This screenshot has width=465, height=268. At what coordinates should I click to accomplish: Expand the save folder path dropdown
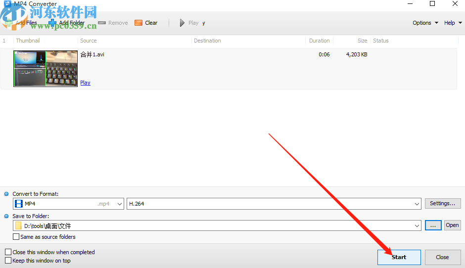[x=417, y=226]
